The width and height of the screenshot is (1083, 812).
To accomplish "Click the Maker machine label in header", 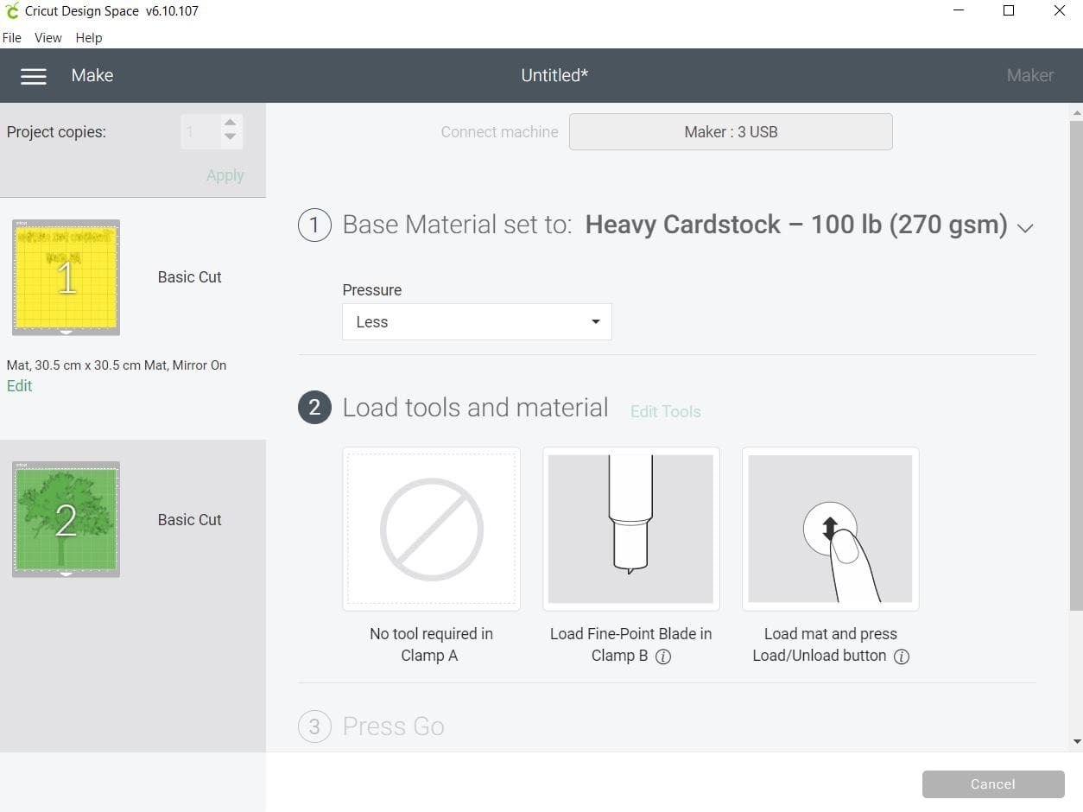I will (x=1030, y=76).
